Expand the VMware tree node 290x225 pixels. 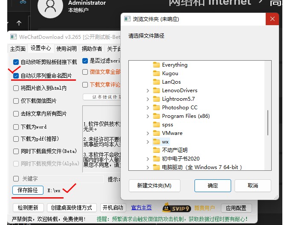pos(148,133)
